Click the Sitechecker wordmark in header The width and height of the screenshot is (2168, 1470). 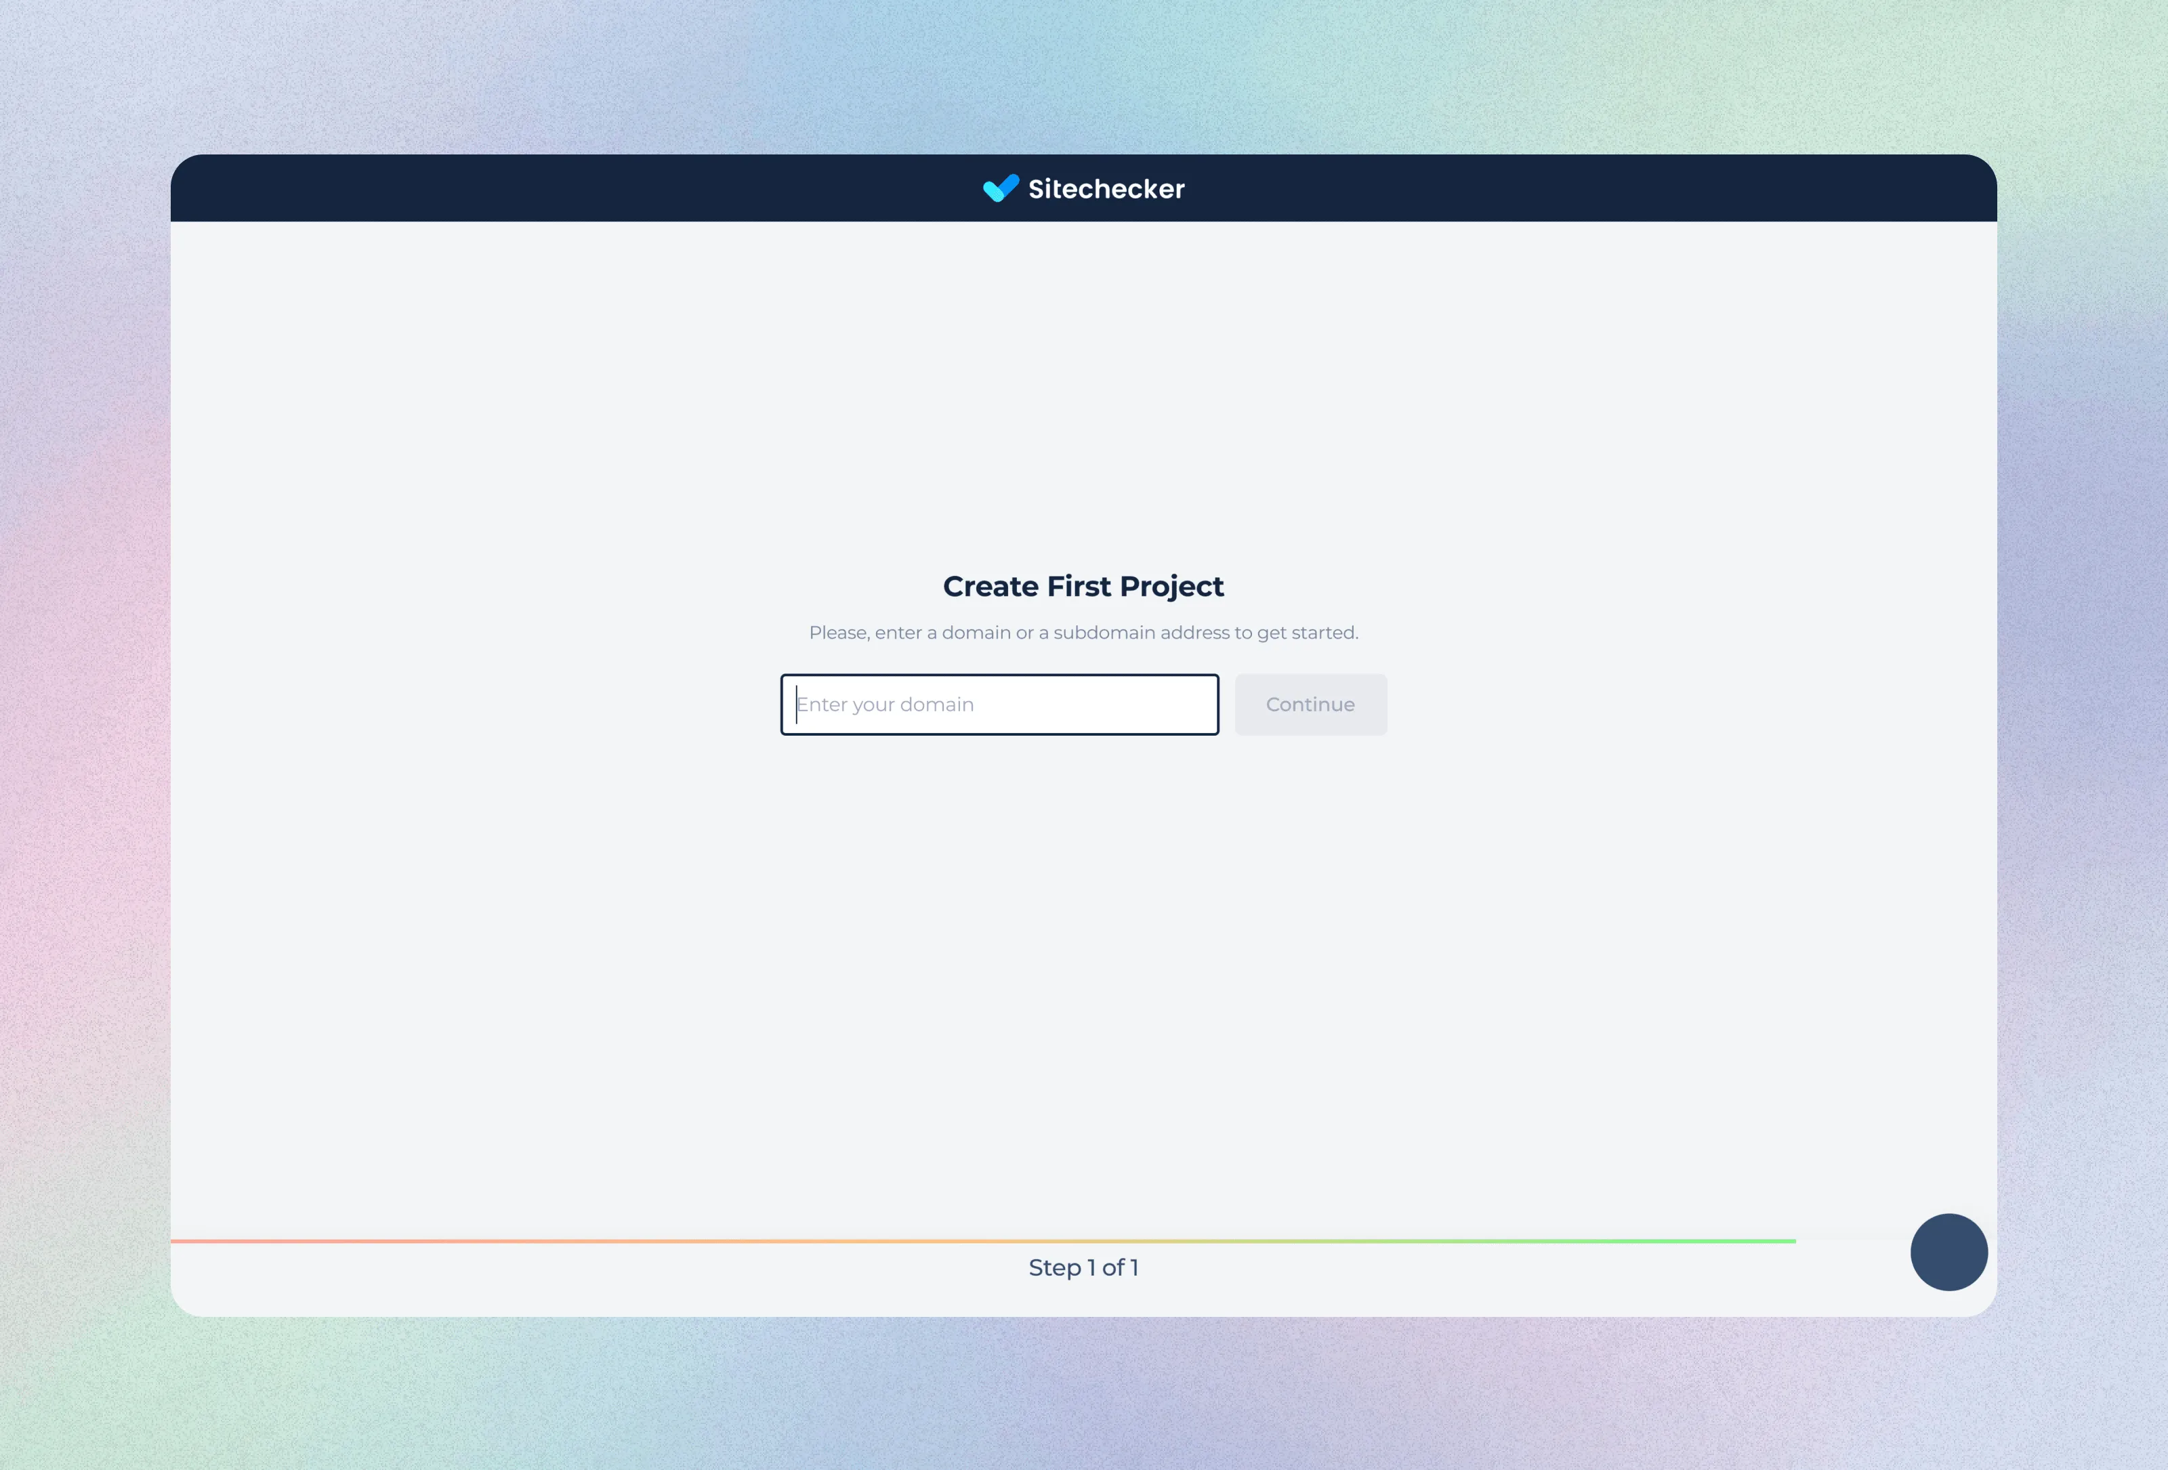[1106, 190]
